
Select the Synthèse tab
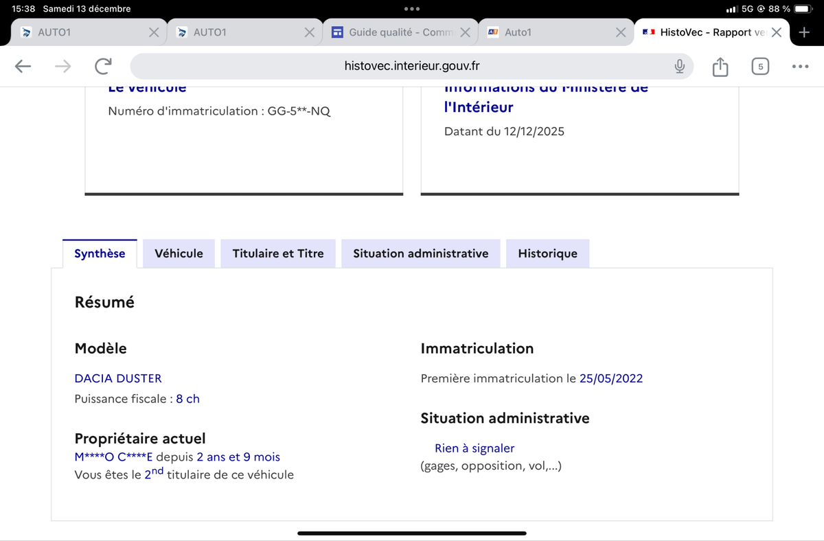coord(100,253)
